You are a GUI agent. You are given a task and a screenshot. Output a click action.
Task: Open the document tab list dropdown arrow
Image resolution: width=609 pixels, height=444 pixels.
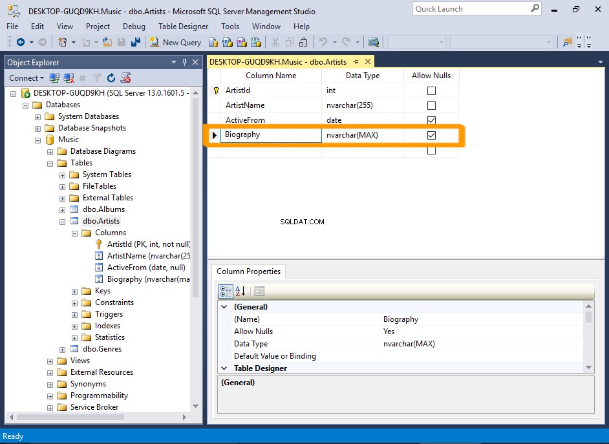coord(601,61)
